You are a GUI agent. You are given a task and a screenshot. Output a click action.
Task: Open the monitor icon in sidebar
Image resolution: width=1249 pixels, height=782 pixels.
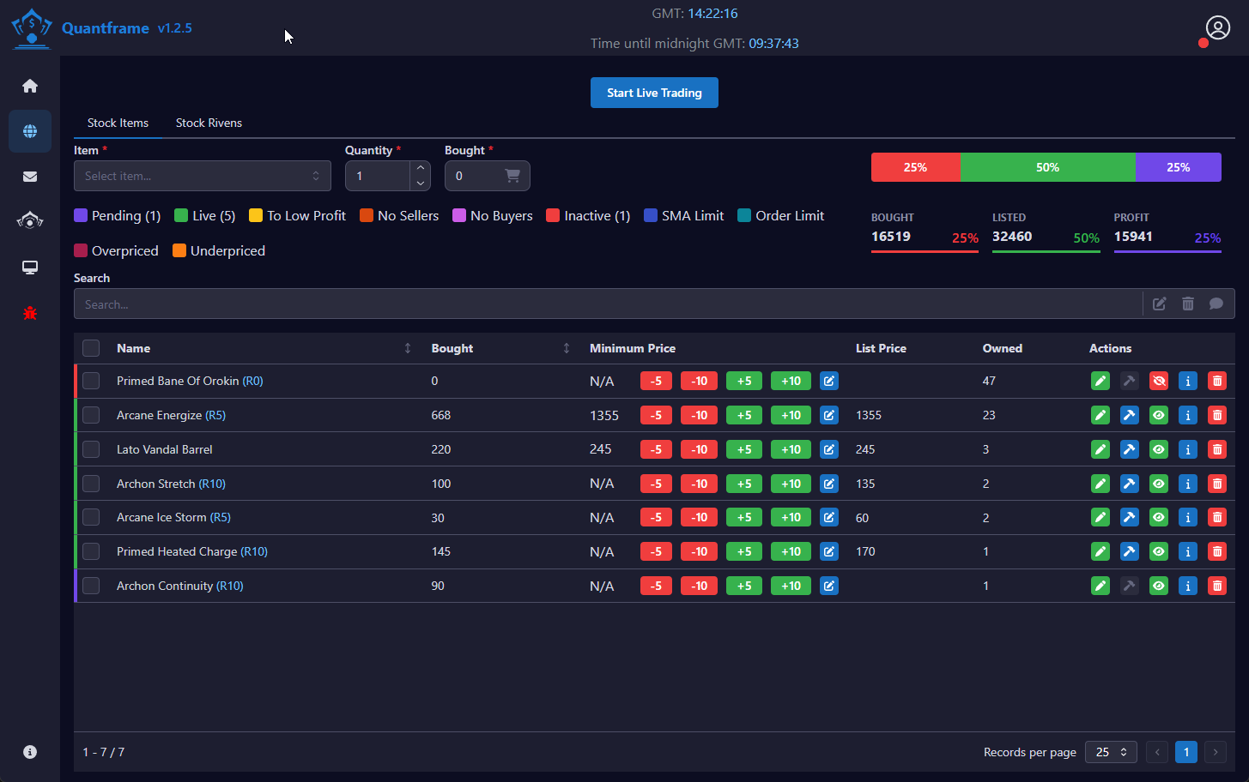tap(30, 268)
